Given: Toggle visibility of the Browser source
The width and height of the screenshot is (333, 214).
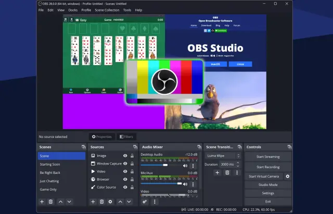Looking at the screenshot, I should click(125, 179).
